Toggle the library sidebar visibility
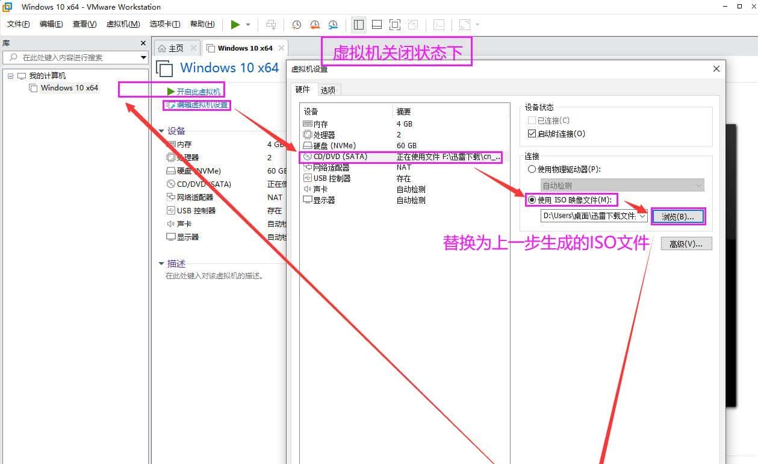Viewport: 758px width, 464px height. 358,25
